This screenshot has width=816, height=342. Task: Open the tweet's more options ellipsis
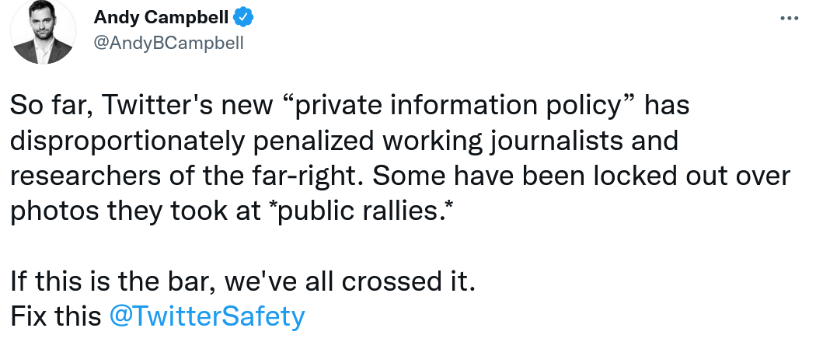(x=789, y=16)
